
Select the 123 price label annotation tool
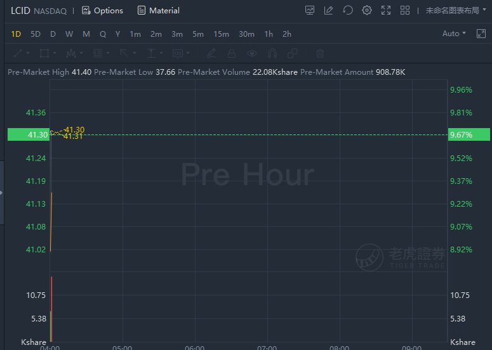pyautogui.click(x=178, y=53)
